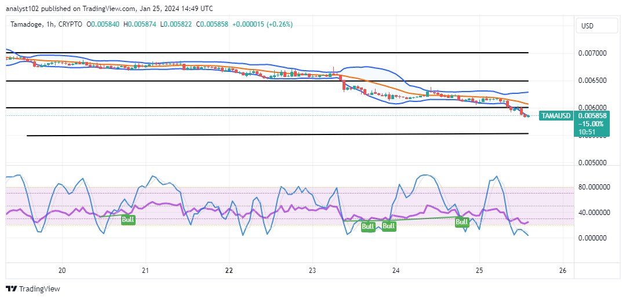
Task: Click the Tamadoge, 1h, CRYPTO chart title
Action: click(45, 24)
